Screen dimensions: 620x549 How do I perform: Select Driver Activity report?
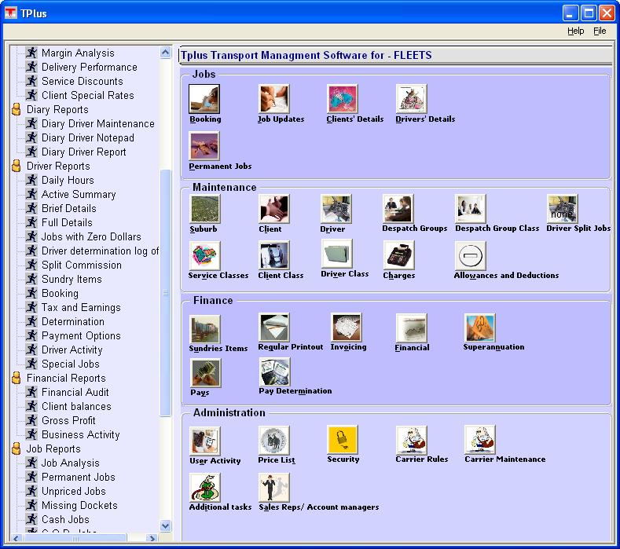pos(72,350)
